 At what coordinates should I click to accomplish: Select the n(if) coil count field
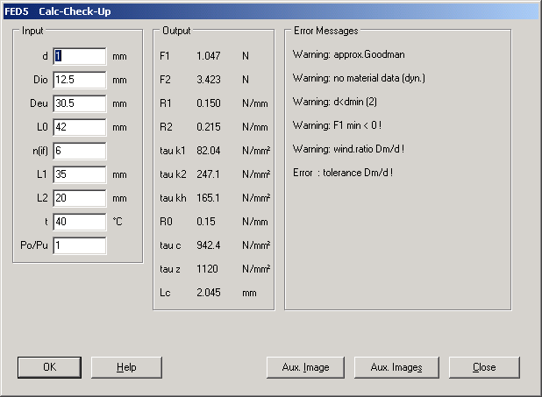point(79,151)
